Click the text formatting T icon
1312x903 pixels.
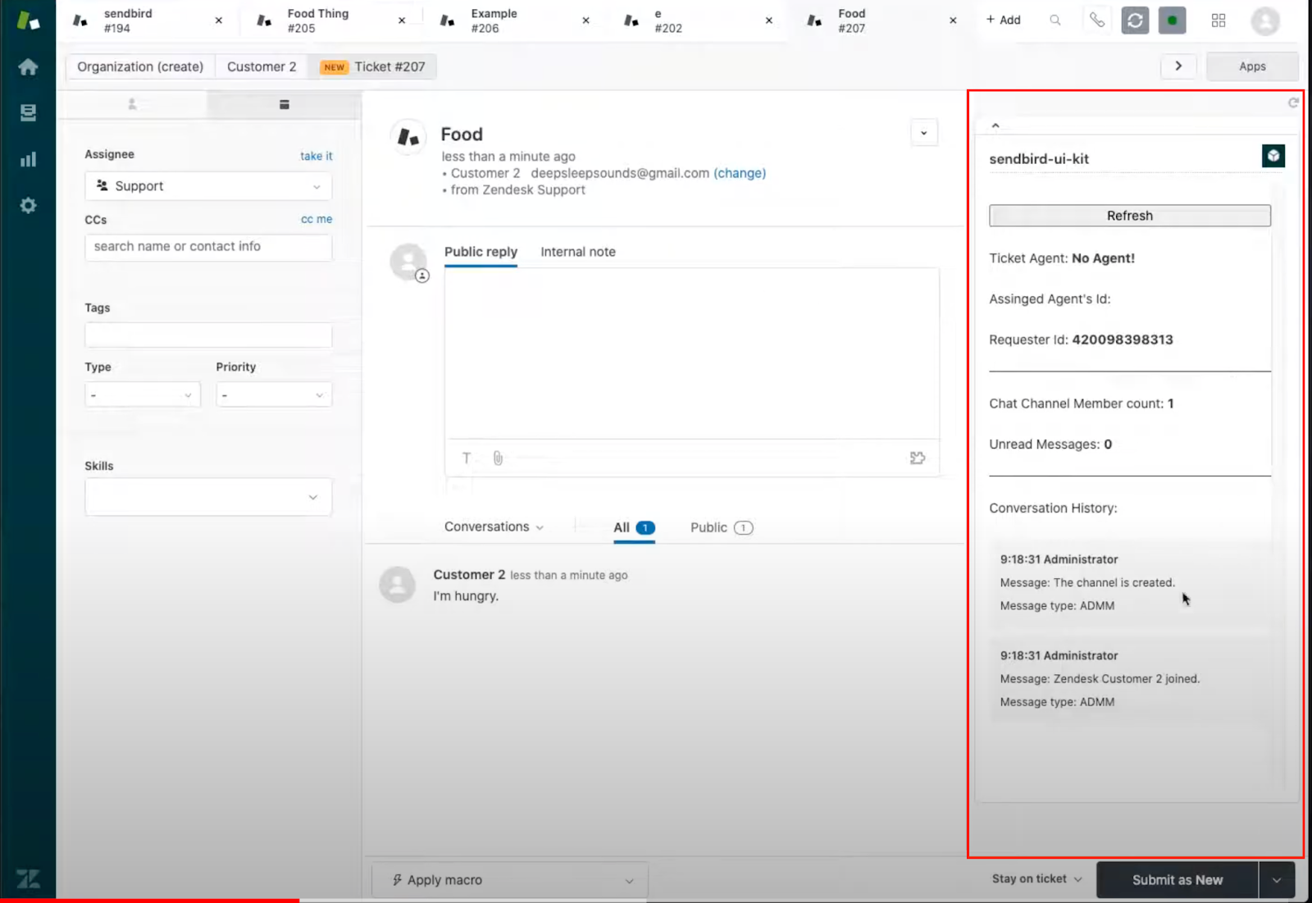coord(467,458)
